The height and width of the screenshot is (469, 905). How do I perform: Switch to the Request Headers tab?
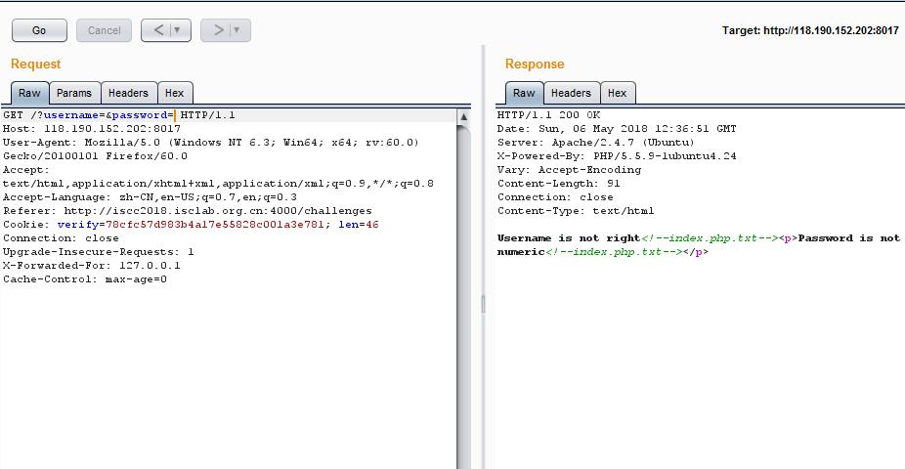(x=128, y=93)
